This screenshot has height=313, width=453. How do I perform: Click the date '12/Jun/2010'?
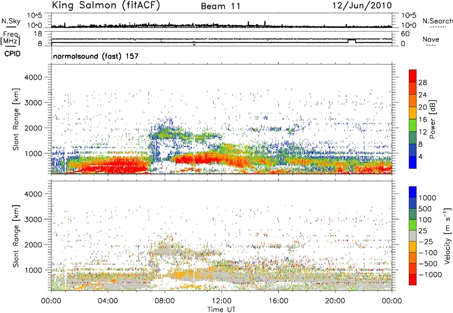tap(362, 5)
